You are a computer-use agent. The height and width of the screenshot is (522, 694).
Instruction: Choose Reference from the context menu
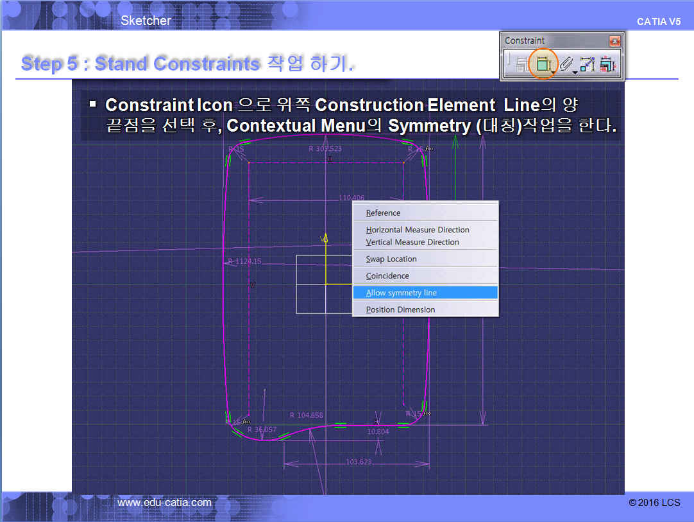pyautogui.click(x=383, y=213)
